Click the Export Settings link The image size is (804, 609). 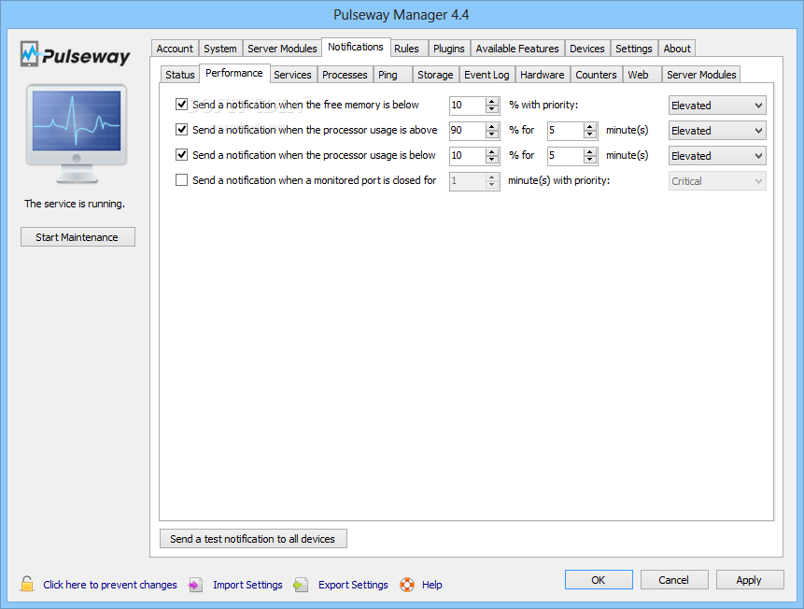coord(353,585)
